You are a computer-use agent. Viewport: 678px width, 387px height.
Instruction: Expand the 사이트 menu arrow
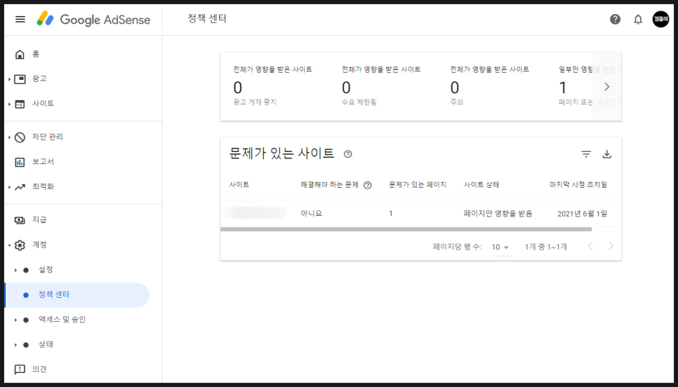[x=10, y=104]
